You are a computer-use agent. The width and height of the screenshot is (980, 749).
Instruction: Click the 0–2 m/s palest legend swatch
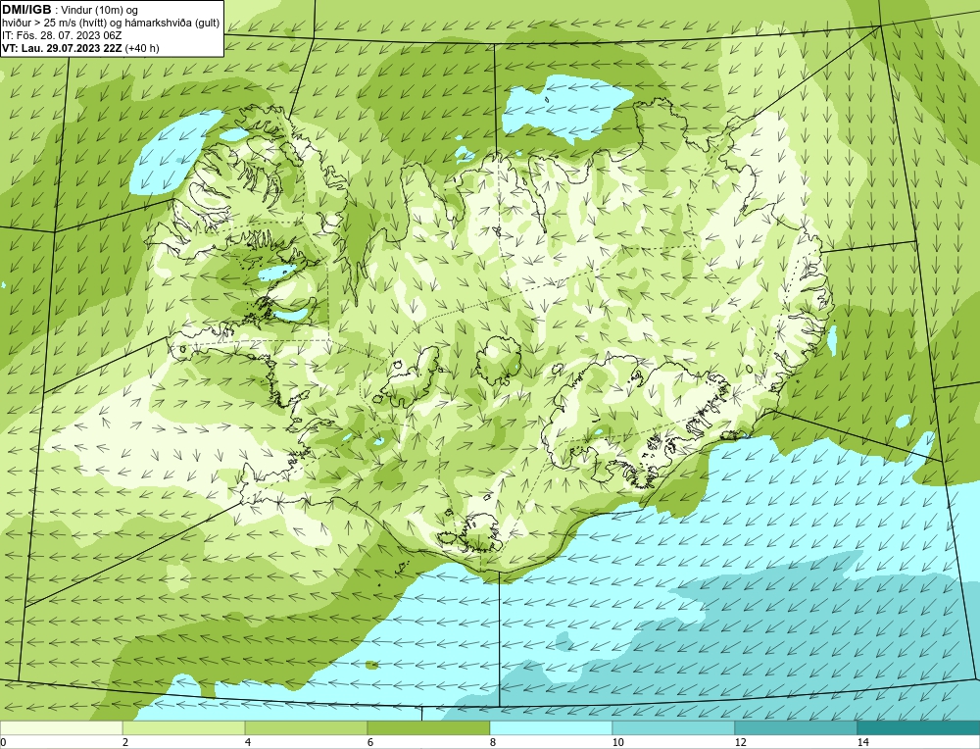pos(61,728)
